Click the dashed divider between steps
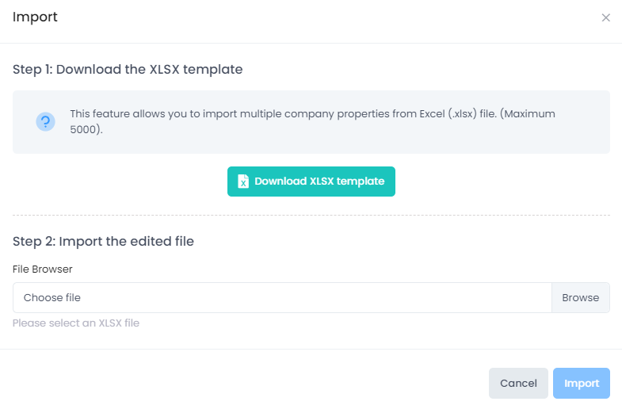Viewport: 622px width, 409px height. pyautogui.click(x=311, y=215)
